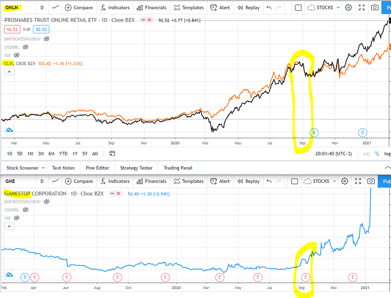Click the 20:01:40 (UTC-3) timezone clock
This screenshot has width=391, height=298.
click(333, 154)
